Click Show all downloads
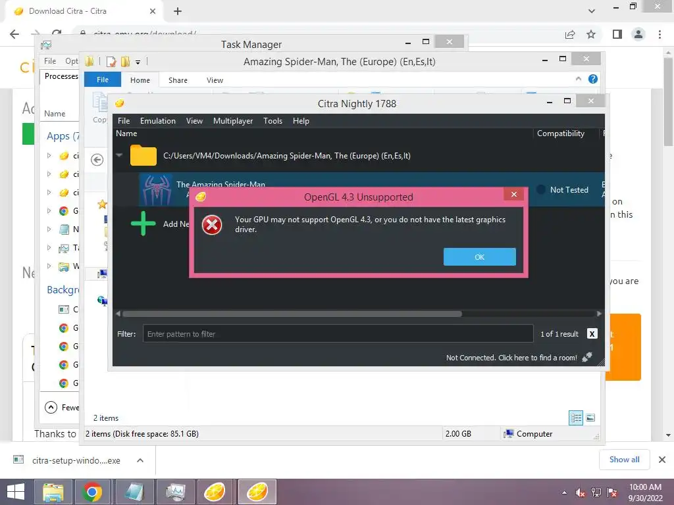The width and height of the screenshot is (674, 505). [x=624, y=460]
